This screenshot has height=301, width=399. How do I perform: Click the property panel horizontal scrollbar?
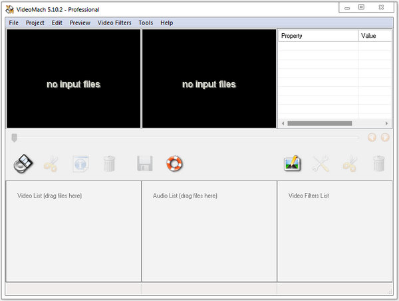319,123
